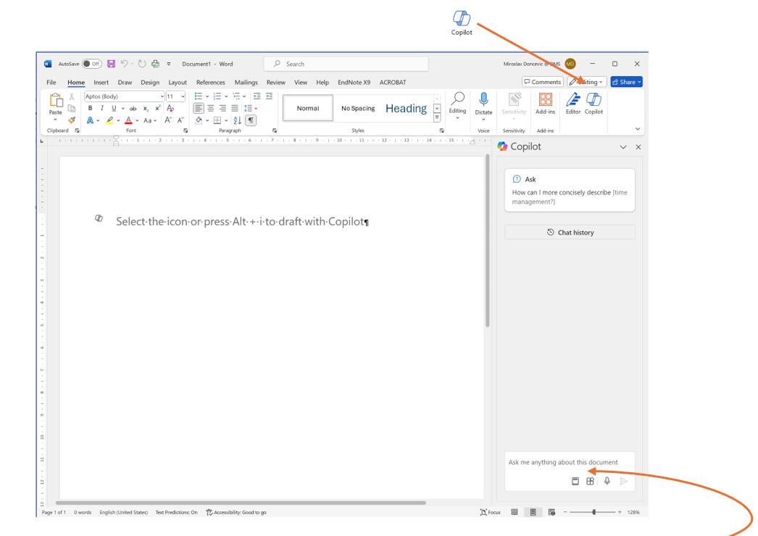Justify the paragraph text
The width and height of the screenshot is (758, 536).
[235, 108]
